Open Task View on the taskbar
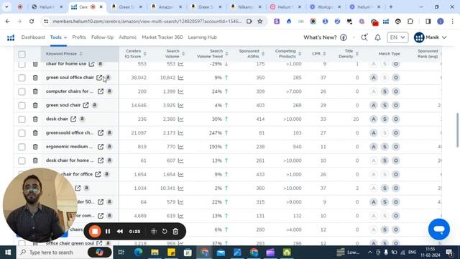Image resolution: width=460 pixels, height=259 pixels. pyautogui.click(x=121, y=253)
